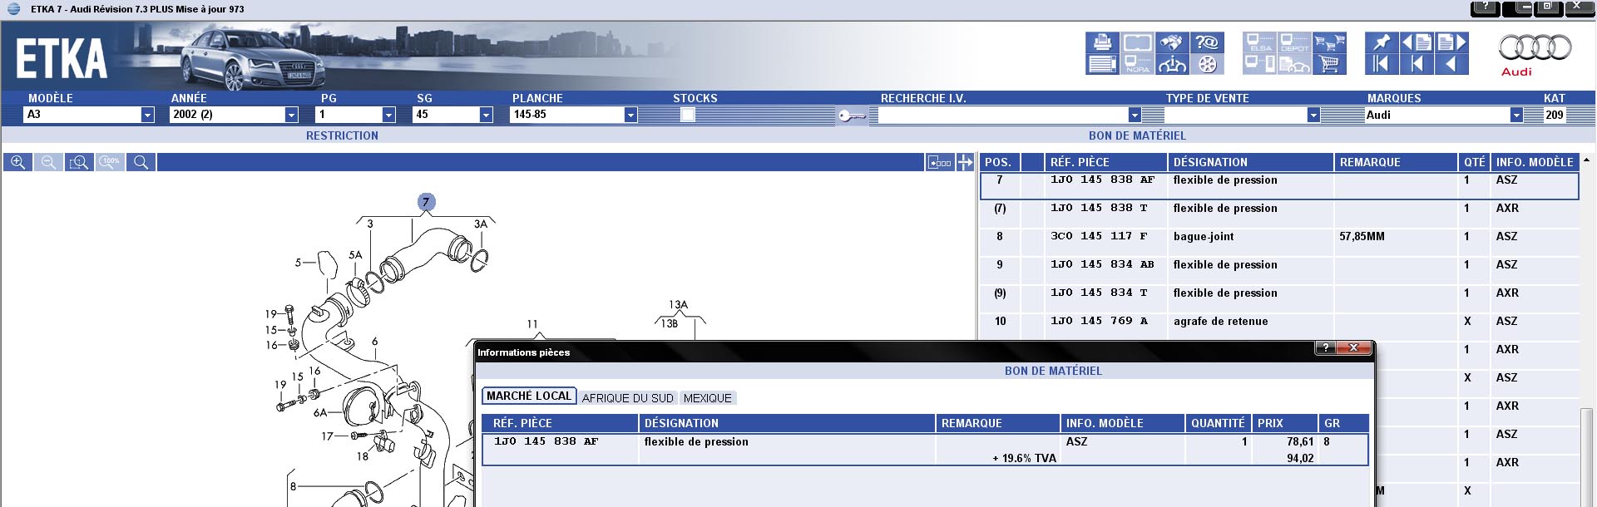The height and width of the screenshot is (507, 1597).
Task: Switch to the Afrique du Sud tab
Action: coord(628,398)
